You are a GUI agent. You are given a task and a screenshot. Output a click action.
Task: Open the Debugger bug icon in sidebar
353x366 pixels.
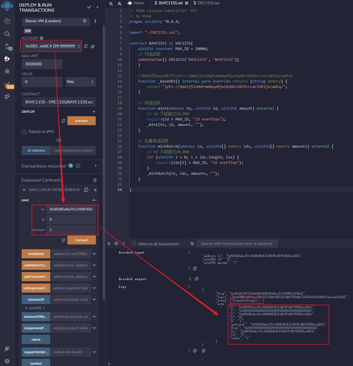point(7,71)
